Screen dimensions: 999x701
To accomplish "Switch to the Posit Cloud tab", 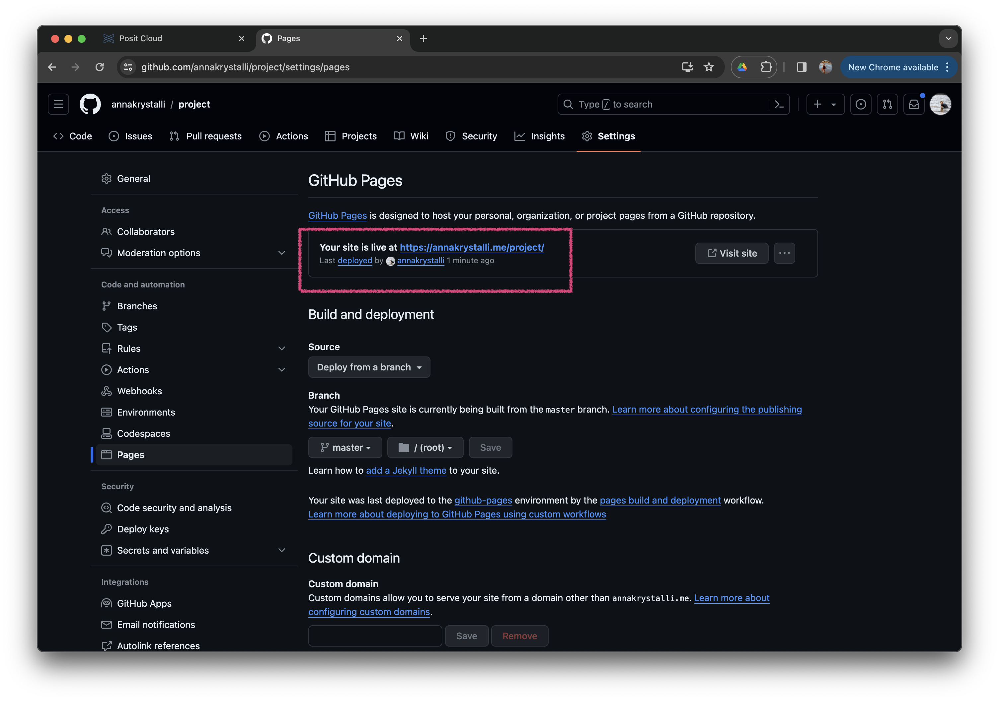I will [x=174, y=39].
